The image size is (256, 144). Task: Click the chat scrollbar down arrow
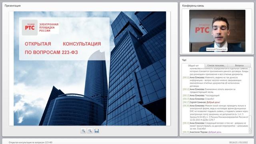(250, 132)
